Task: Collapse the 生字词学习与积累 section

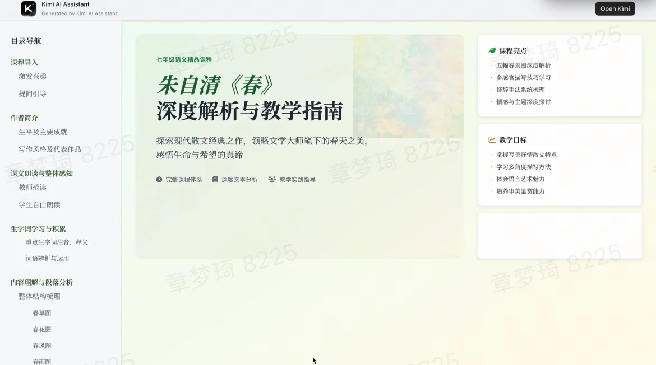Action: (38, 228)
